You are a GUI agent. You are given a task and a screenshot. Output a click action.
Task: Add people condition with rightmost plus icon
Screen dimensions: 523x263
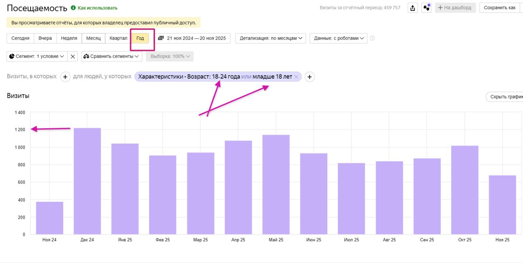310,77
